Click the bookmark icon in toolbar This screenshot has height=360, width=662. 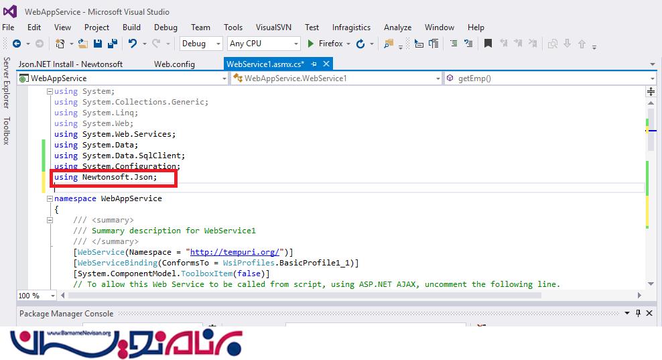pos(488,44)
